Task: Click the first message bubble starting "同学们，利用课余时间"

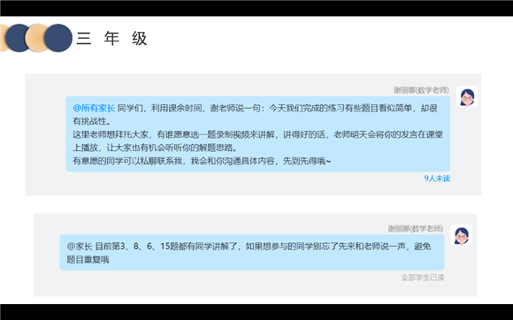Action: coord(257,134)
